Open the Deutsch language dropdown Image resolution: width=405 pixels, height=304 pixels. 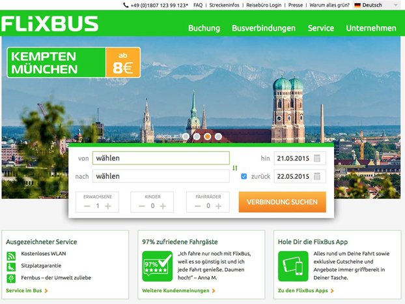376,5
